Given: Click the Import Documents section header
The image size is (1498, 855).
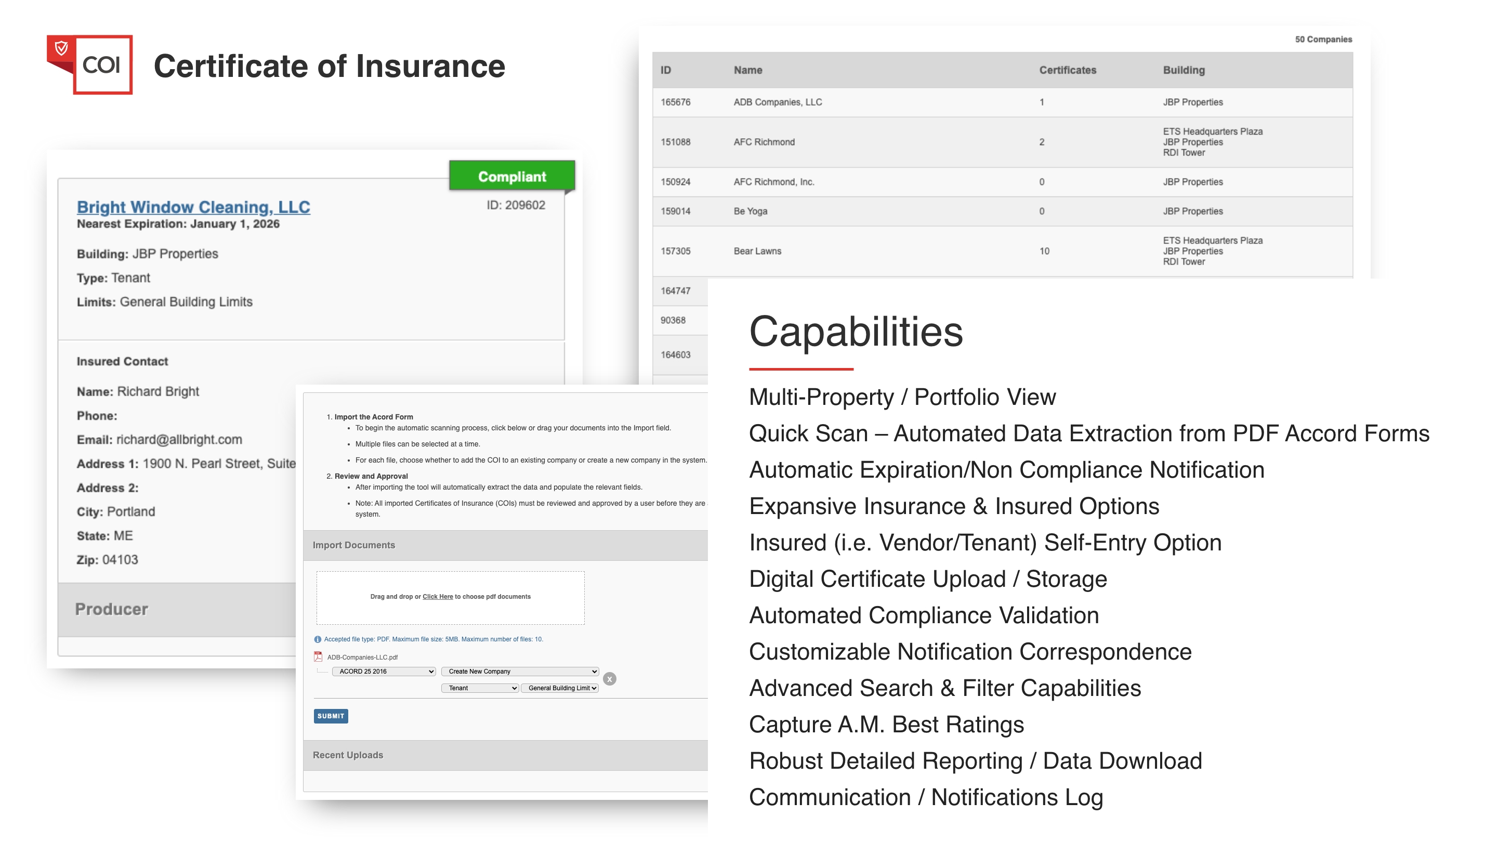Looking at the screenshot, I should coord(505,545).
